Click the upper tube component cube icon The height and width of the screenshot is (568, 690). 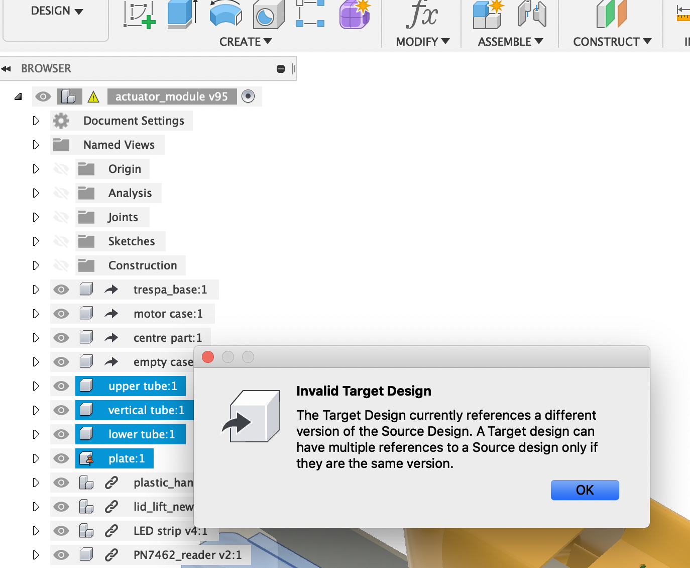point(86,386)
